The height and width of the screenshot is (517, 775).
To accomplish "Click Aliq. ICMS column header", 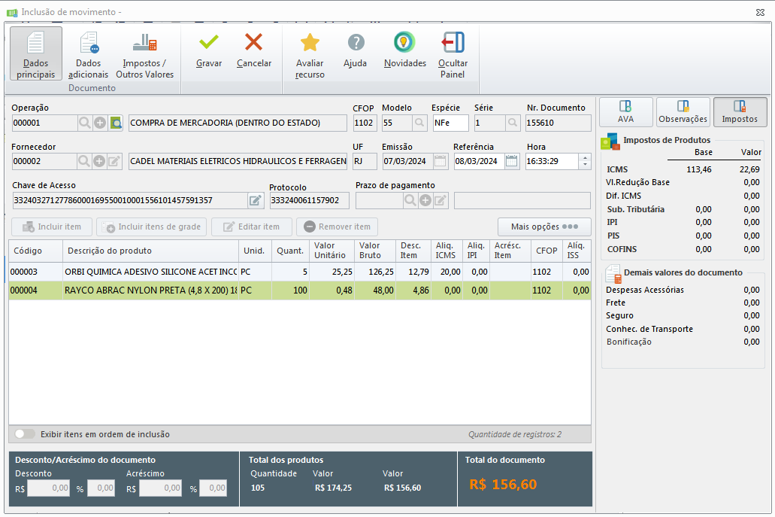I will tap(447, 251).
